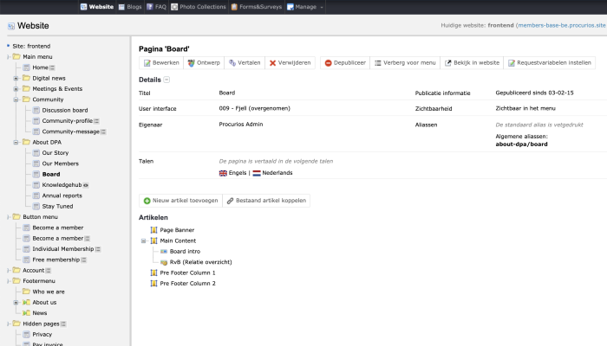Open Requestvariabelen instellen settings
607x346 pixels.
(x=550, y=63)
